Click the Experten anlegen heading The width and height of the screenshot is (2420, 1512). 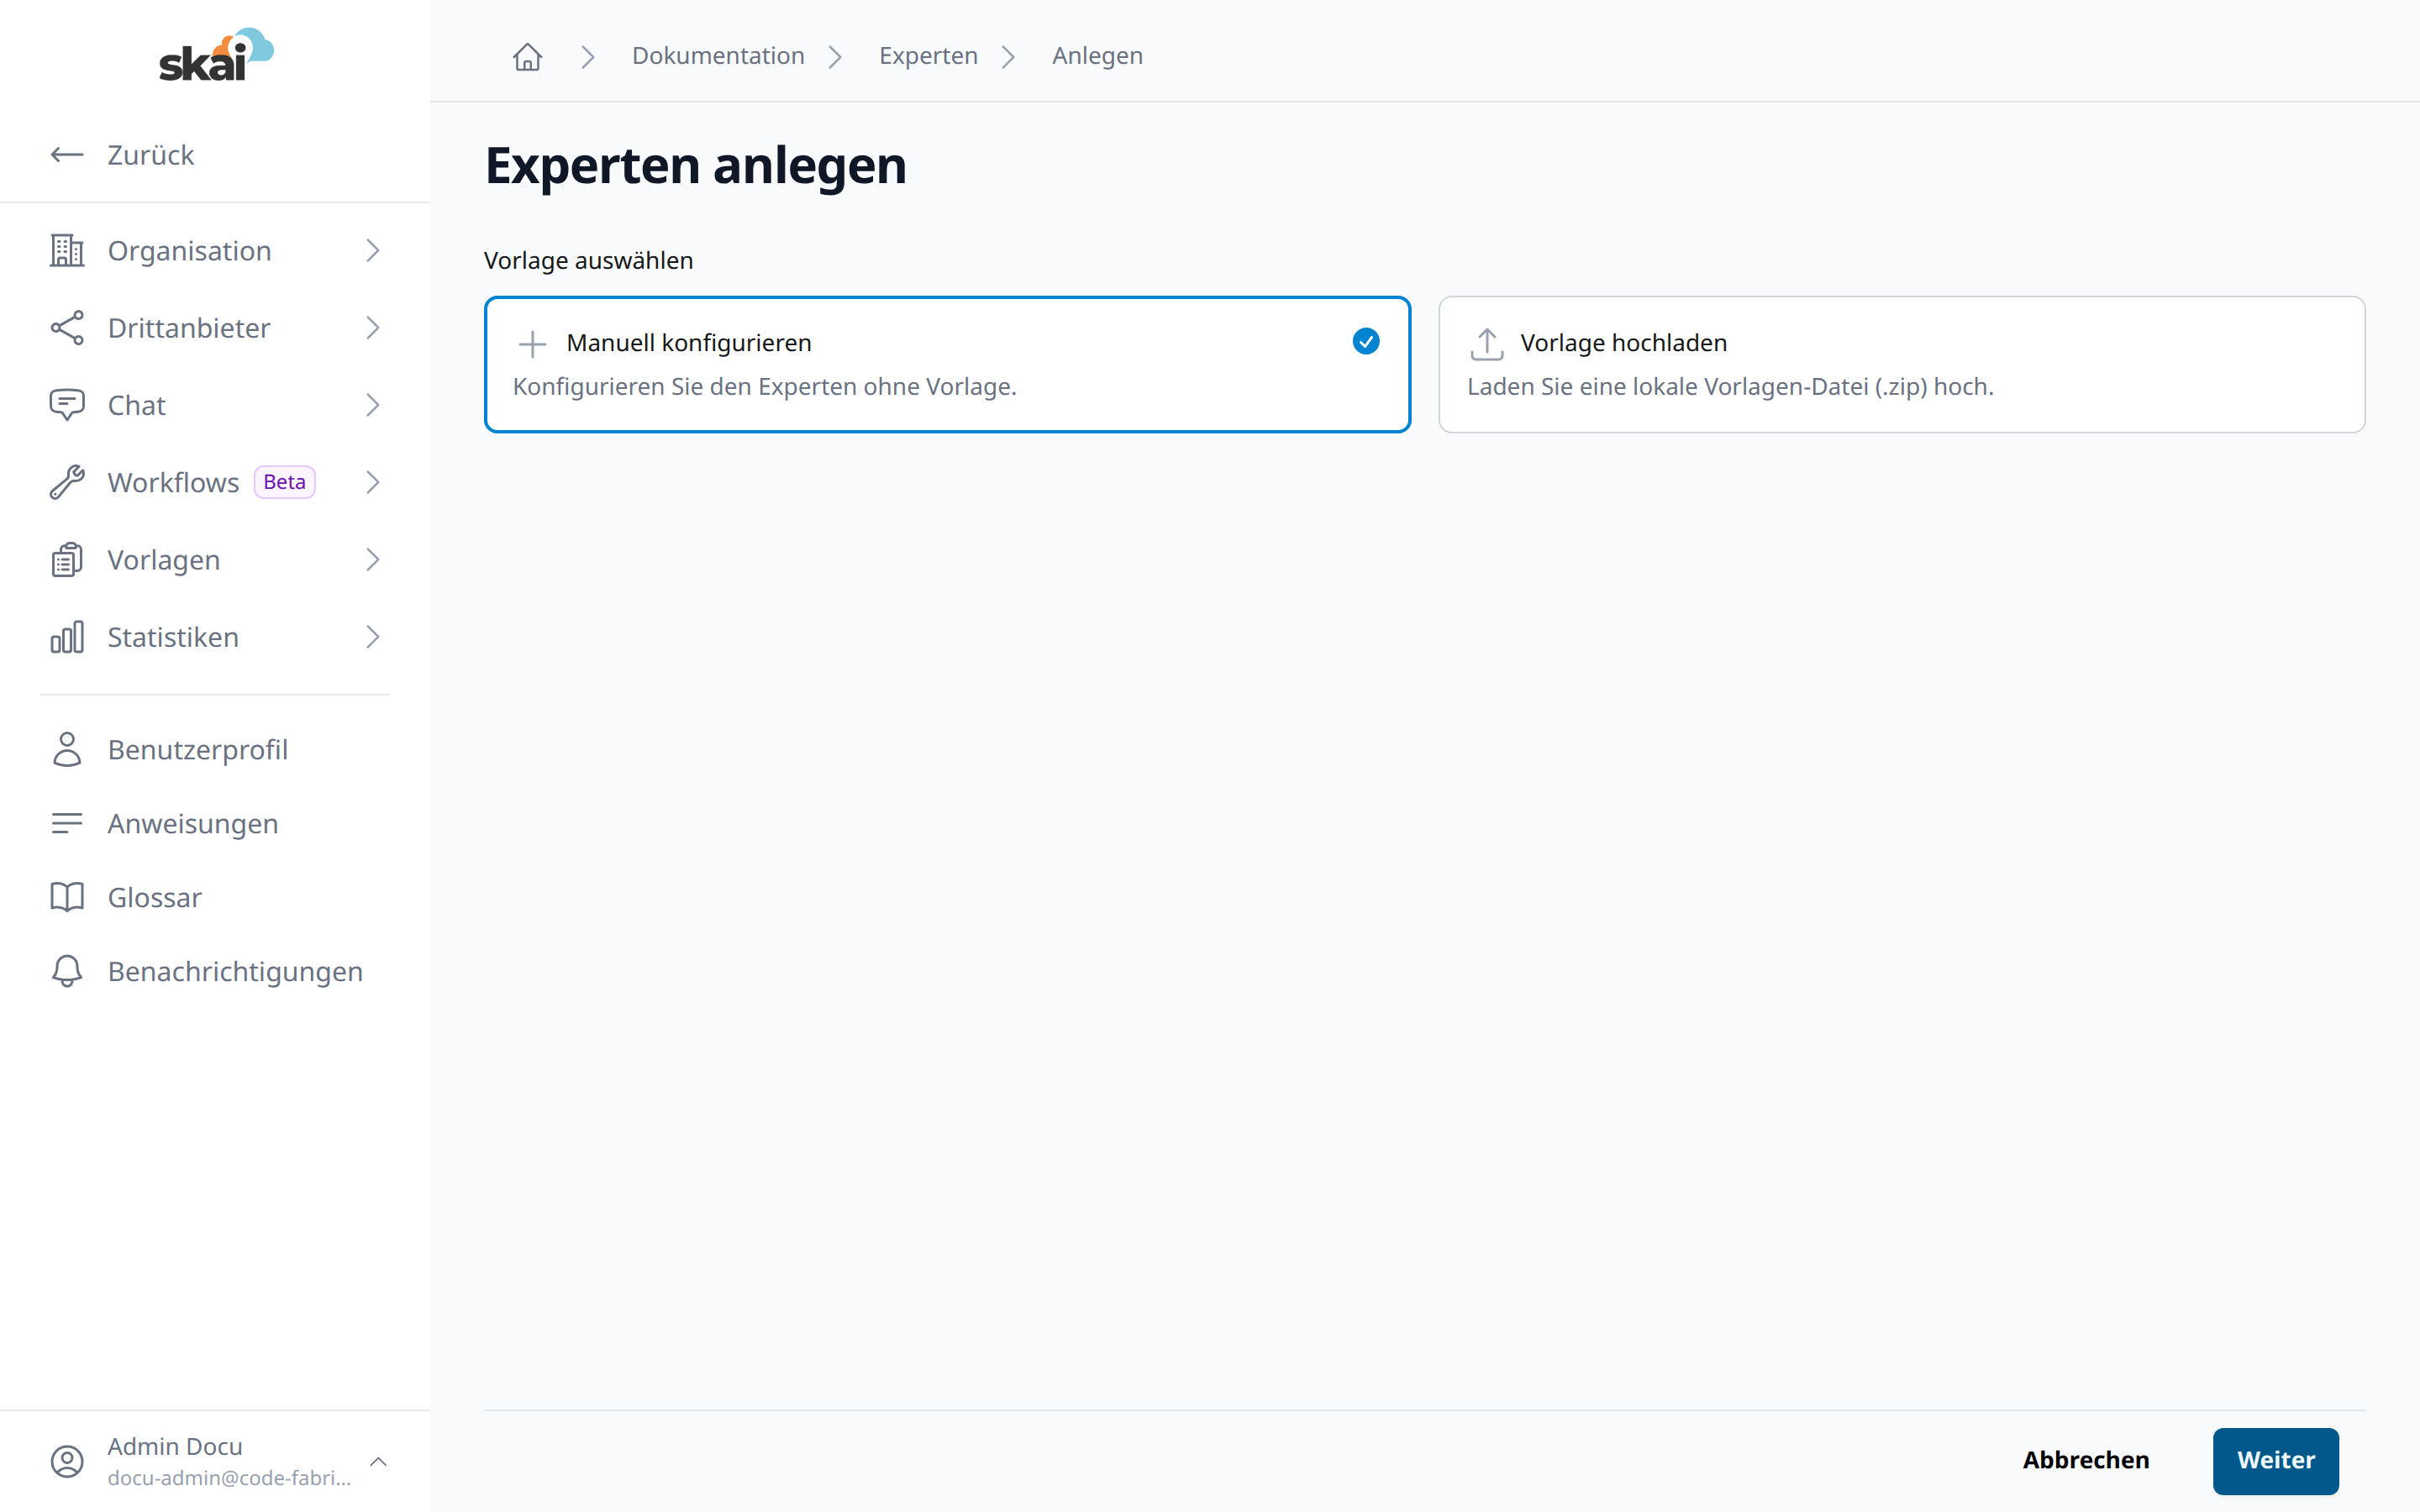point(696,166)
